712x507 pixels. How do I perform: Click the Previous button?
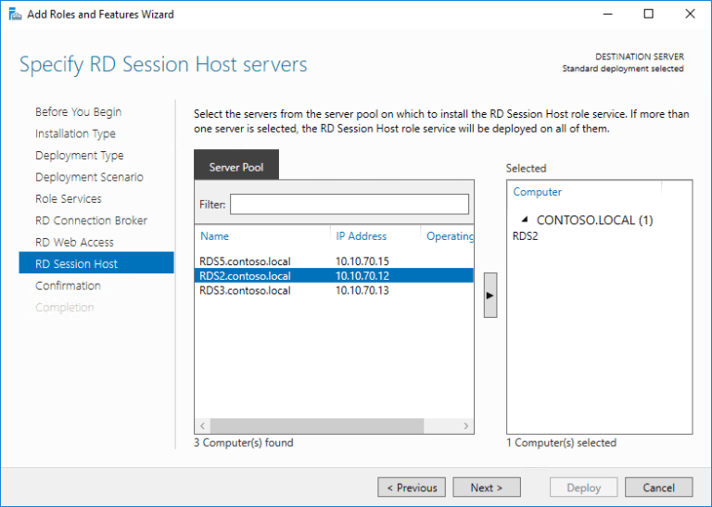pos(412,488)
